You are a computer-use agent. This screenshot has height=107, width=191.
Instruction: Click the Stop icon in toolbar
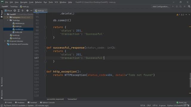pyautogui.click(x=185, y=7)
